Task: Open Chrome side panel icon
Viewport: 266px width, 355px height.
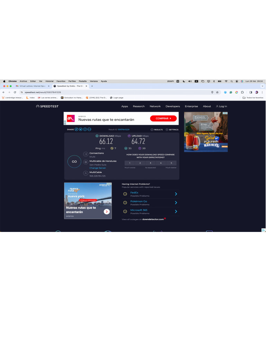Action: click(x=251, y=92)
